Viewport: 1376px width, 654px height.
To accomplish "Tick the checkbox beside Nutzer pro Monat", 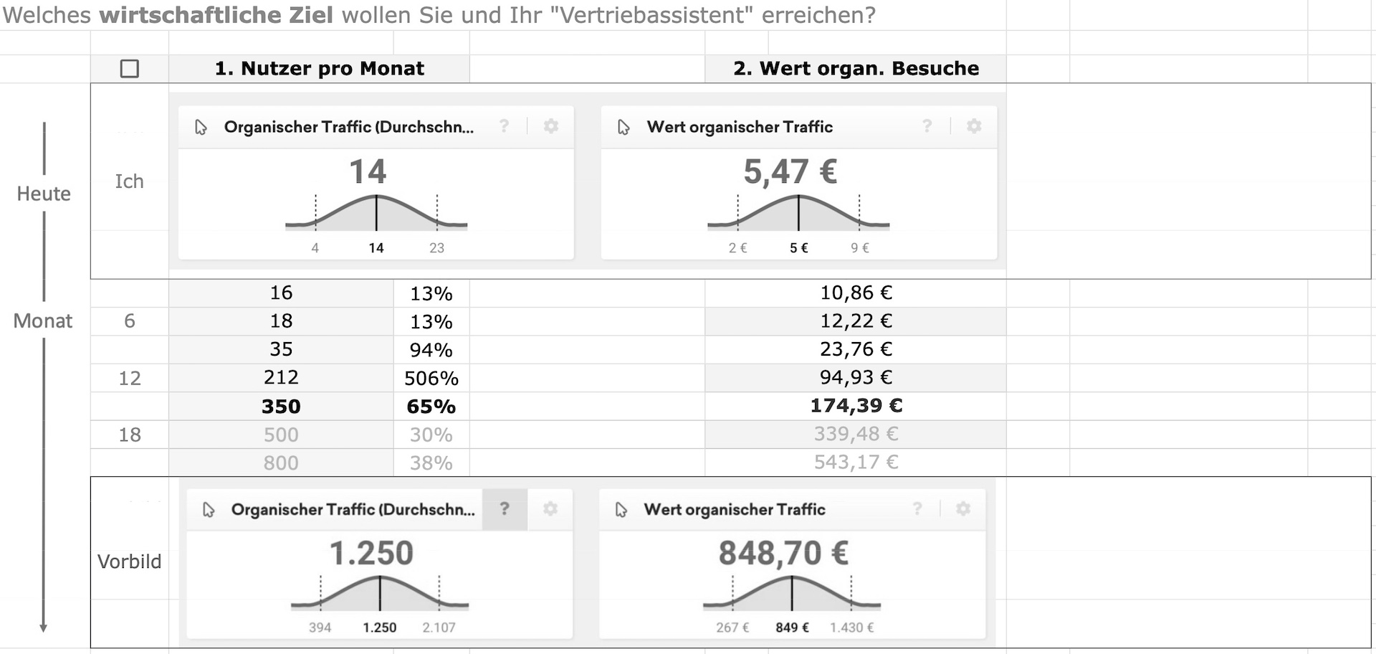I will tap(130, 69).
